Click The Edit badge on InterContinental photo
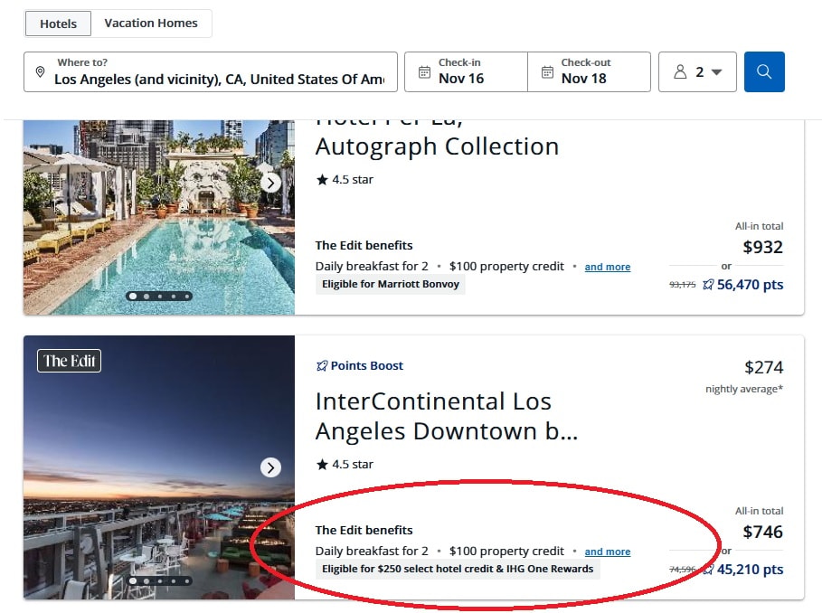The width and height of the screenshot is (822, 613). click(70, 361)
